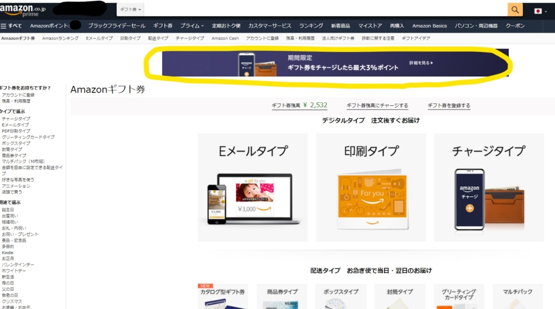Image resolution: width=555 pixels, height=309 pixels.
Task: Click 母の日 in the sidebar
Action: coord(8,283)
